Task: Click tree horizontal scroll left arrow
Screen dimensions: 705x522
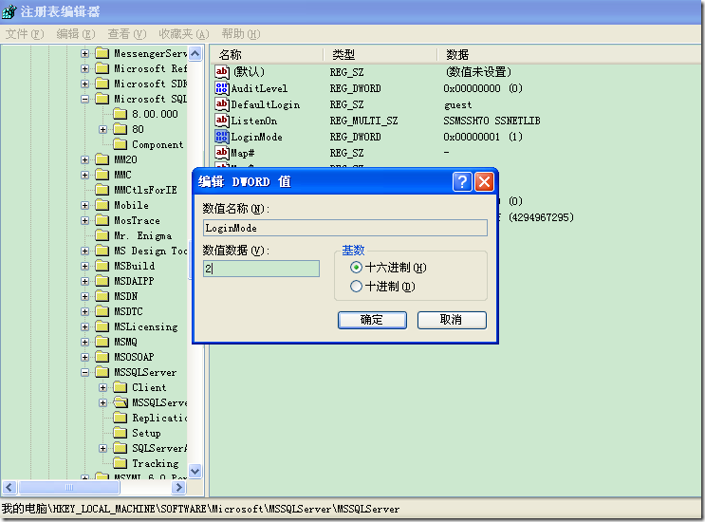Action: (9, 487)
